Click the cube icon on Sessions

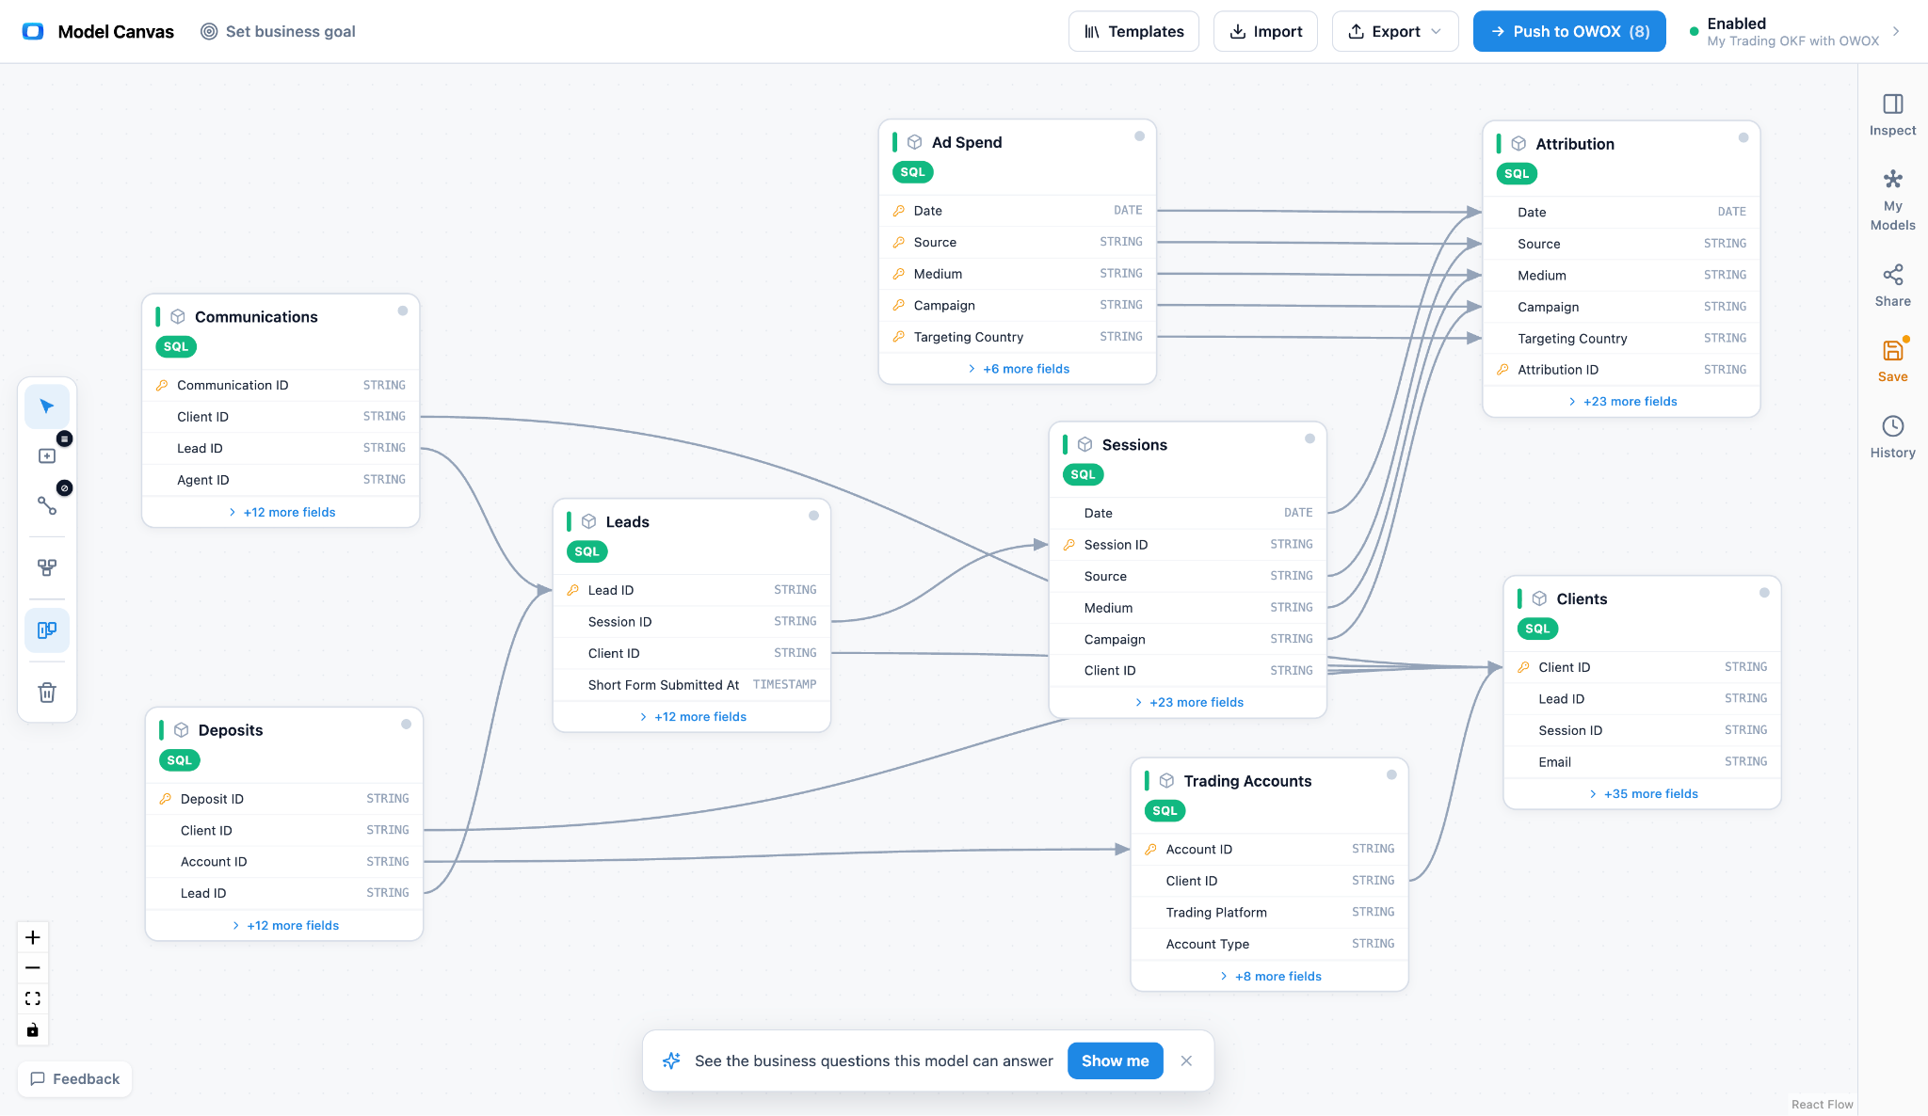[x=1084, y=444]
